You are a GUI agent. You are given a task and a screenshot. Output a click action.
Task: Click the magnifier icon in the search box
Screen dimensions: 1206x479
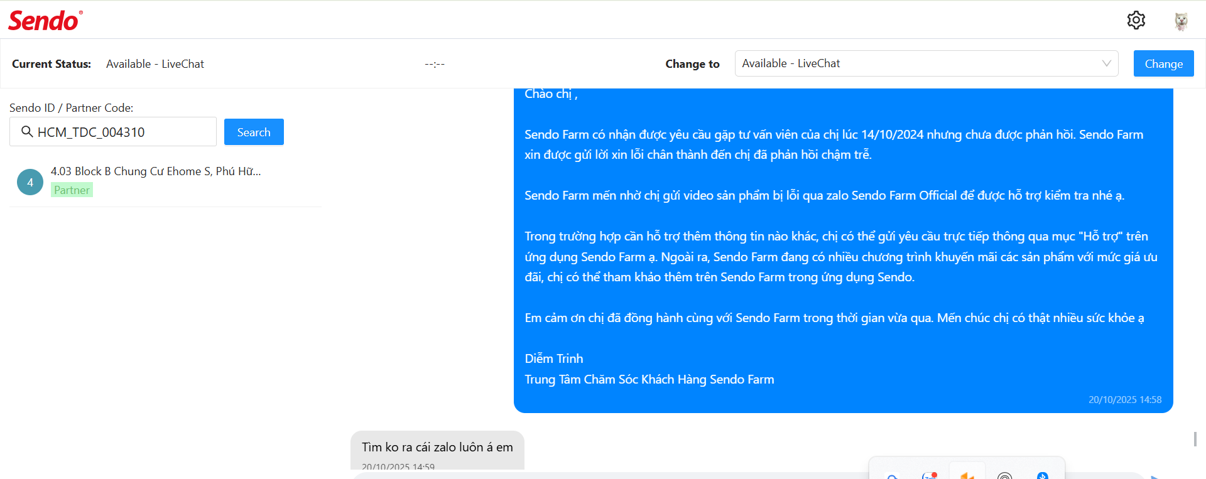point(27,132)
